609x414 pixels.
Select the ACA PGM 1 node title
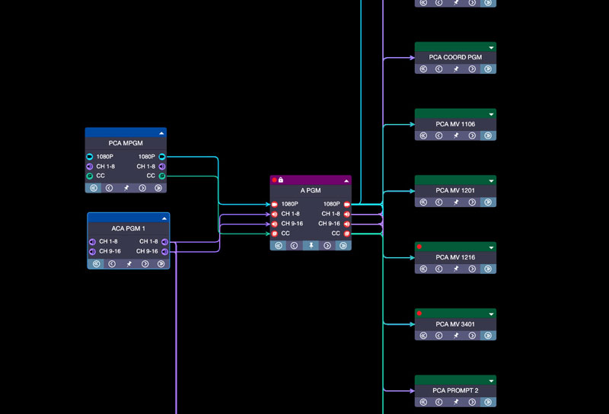(128, 228)
